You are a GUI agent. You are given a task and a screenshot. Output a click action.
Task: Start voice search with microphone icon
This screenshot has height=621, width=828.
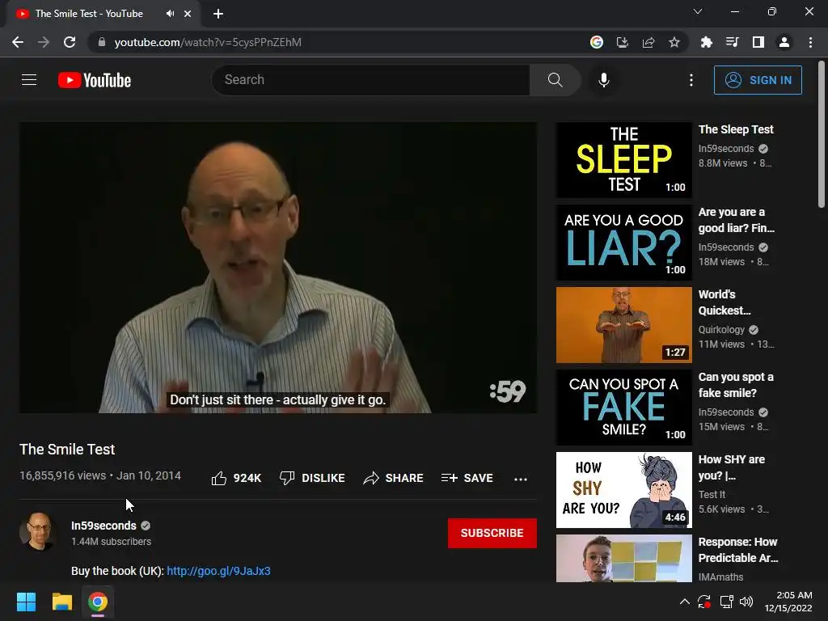(603, 80)
